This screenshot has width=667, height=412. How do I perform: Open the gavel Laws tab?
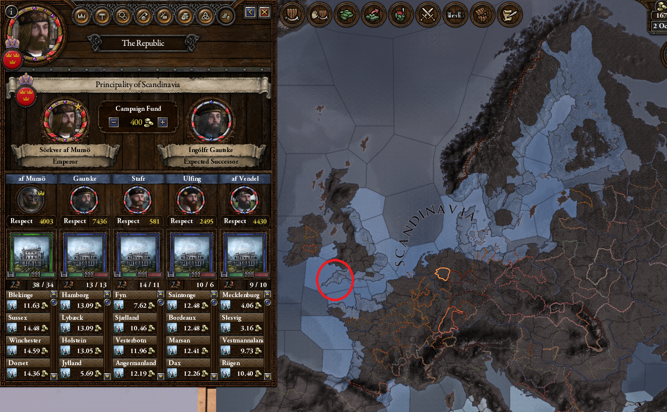pos(102,16)
